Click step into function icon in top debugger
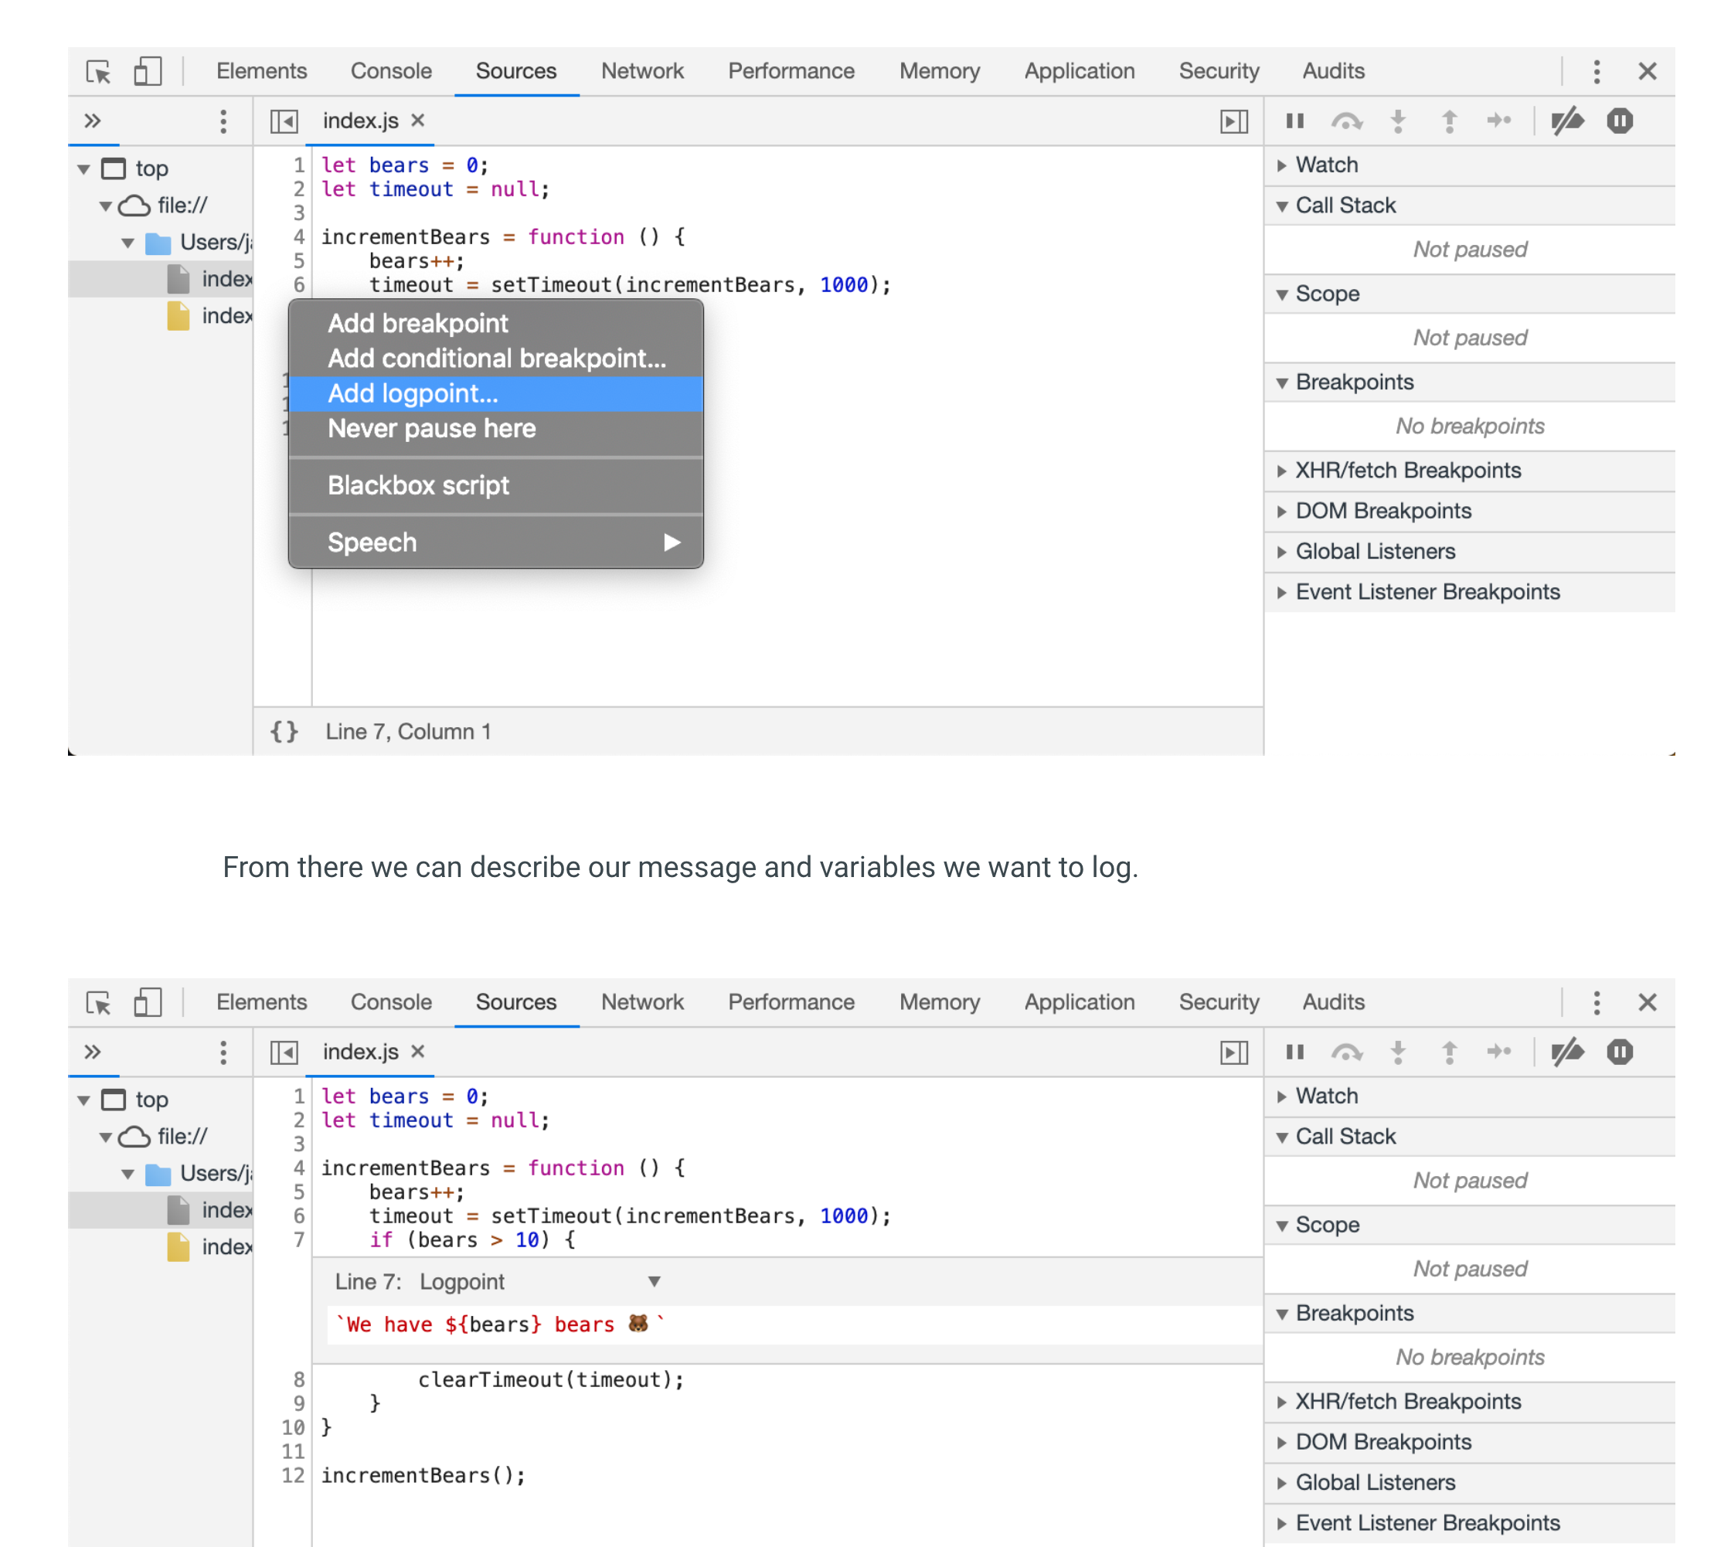The width and height of the screenshot is (1731, 1547). coord(1398,121)
